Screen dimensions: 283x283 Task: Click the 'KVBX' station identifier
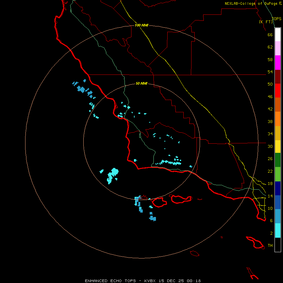click(x=150, y=281)
